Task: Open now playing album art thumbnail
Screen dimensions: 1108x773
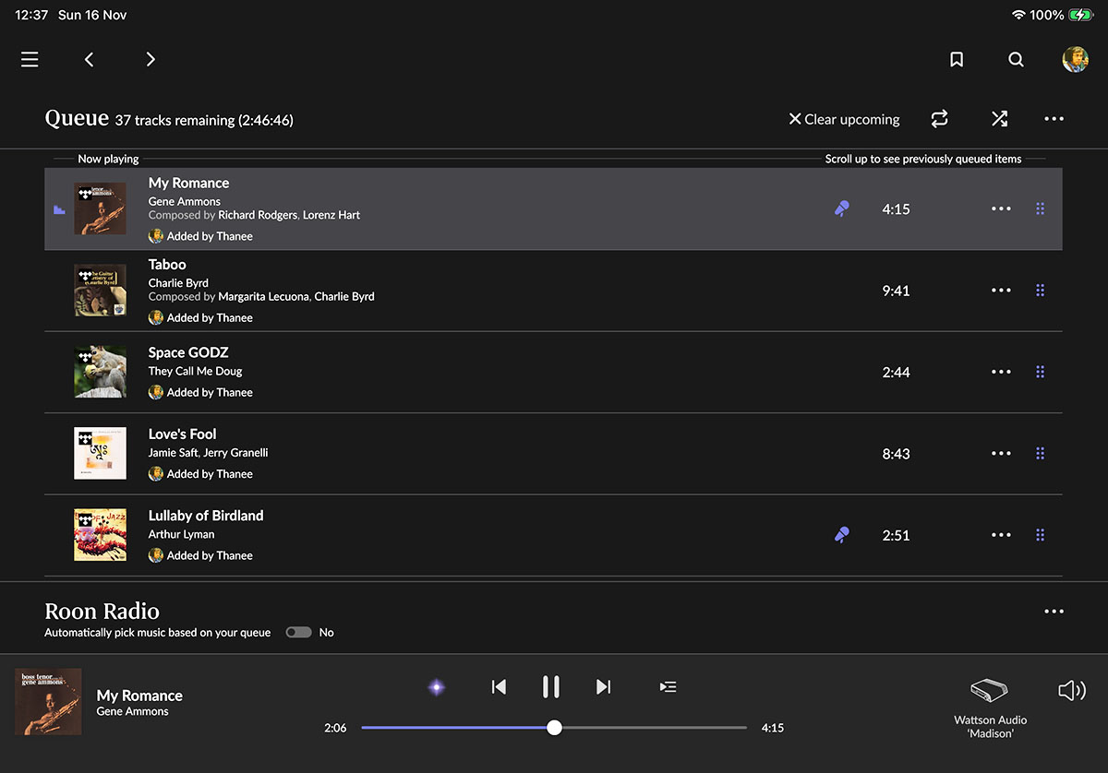Action: tap(49, 702)
